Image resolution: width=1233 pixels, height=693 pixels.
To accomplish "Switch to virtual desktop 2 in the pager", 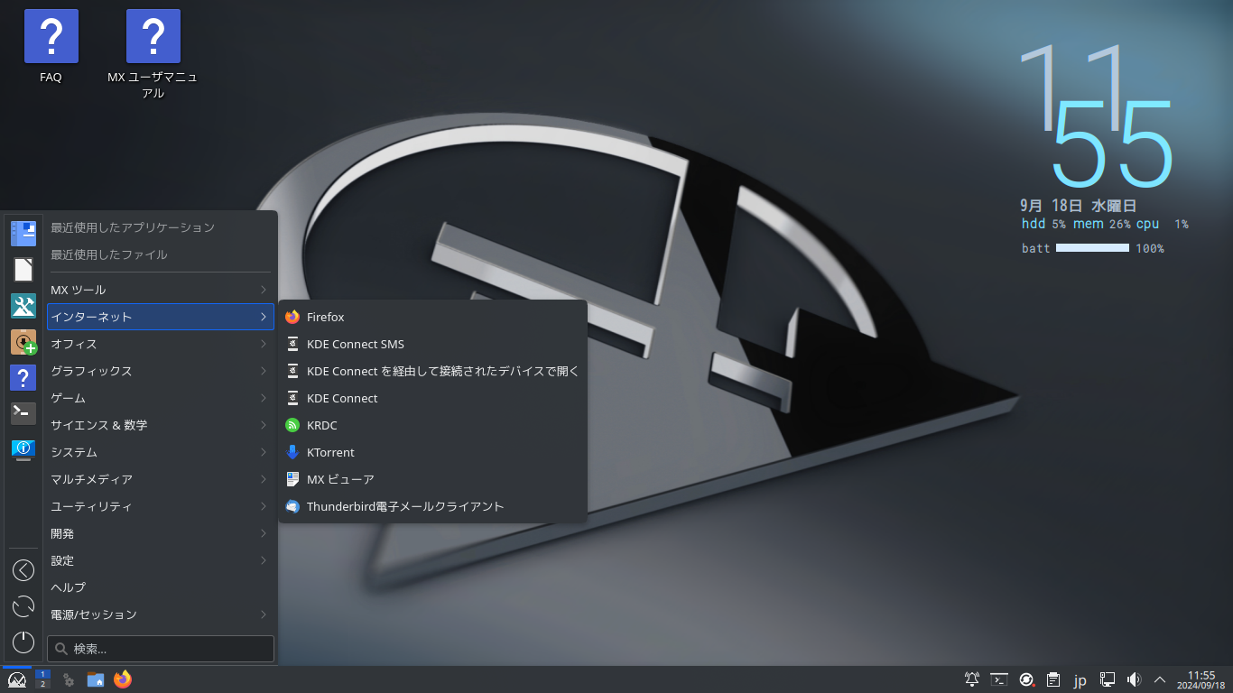I will point(42,685).
